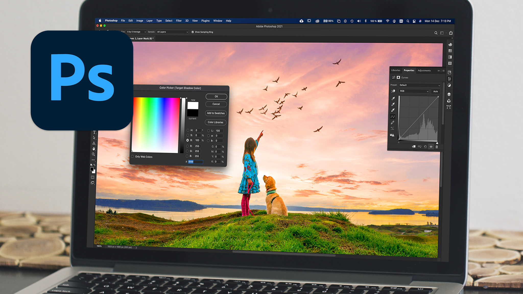Click the new color white swatch

(193, 105)
